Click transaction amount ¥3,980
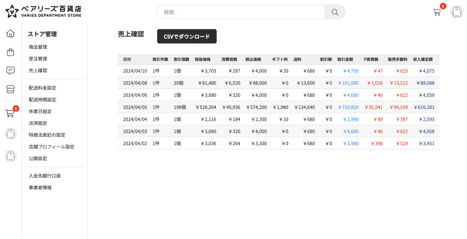Image resolution: width=467 pixels, height=239 pixels. [351, 143]
